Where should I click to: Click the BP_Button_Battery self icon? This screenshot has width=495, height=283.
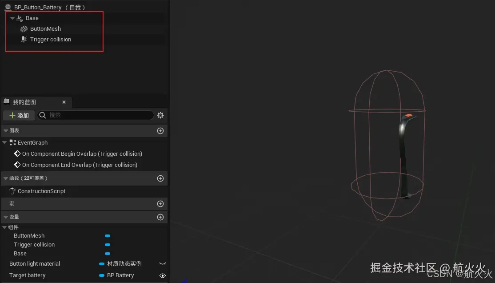(8, 7)
